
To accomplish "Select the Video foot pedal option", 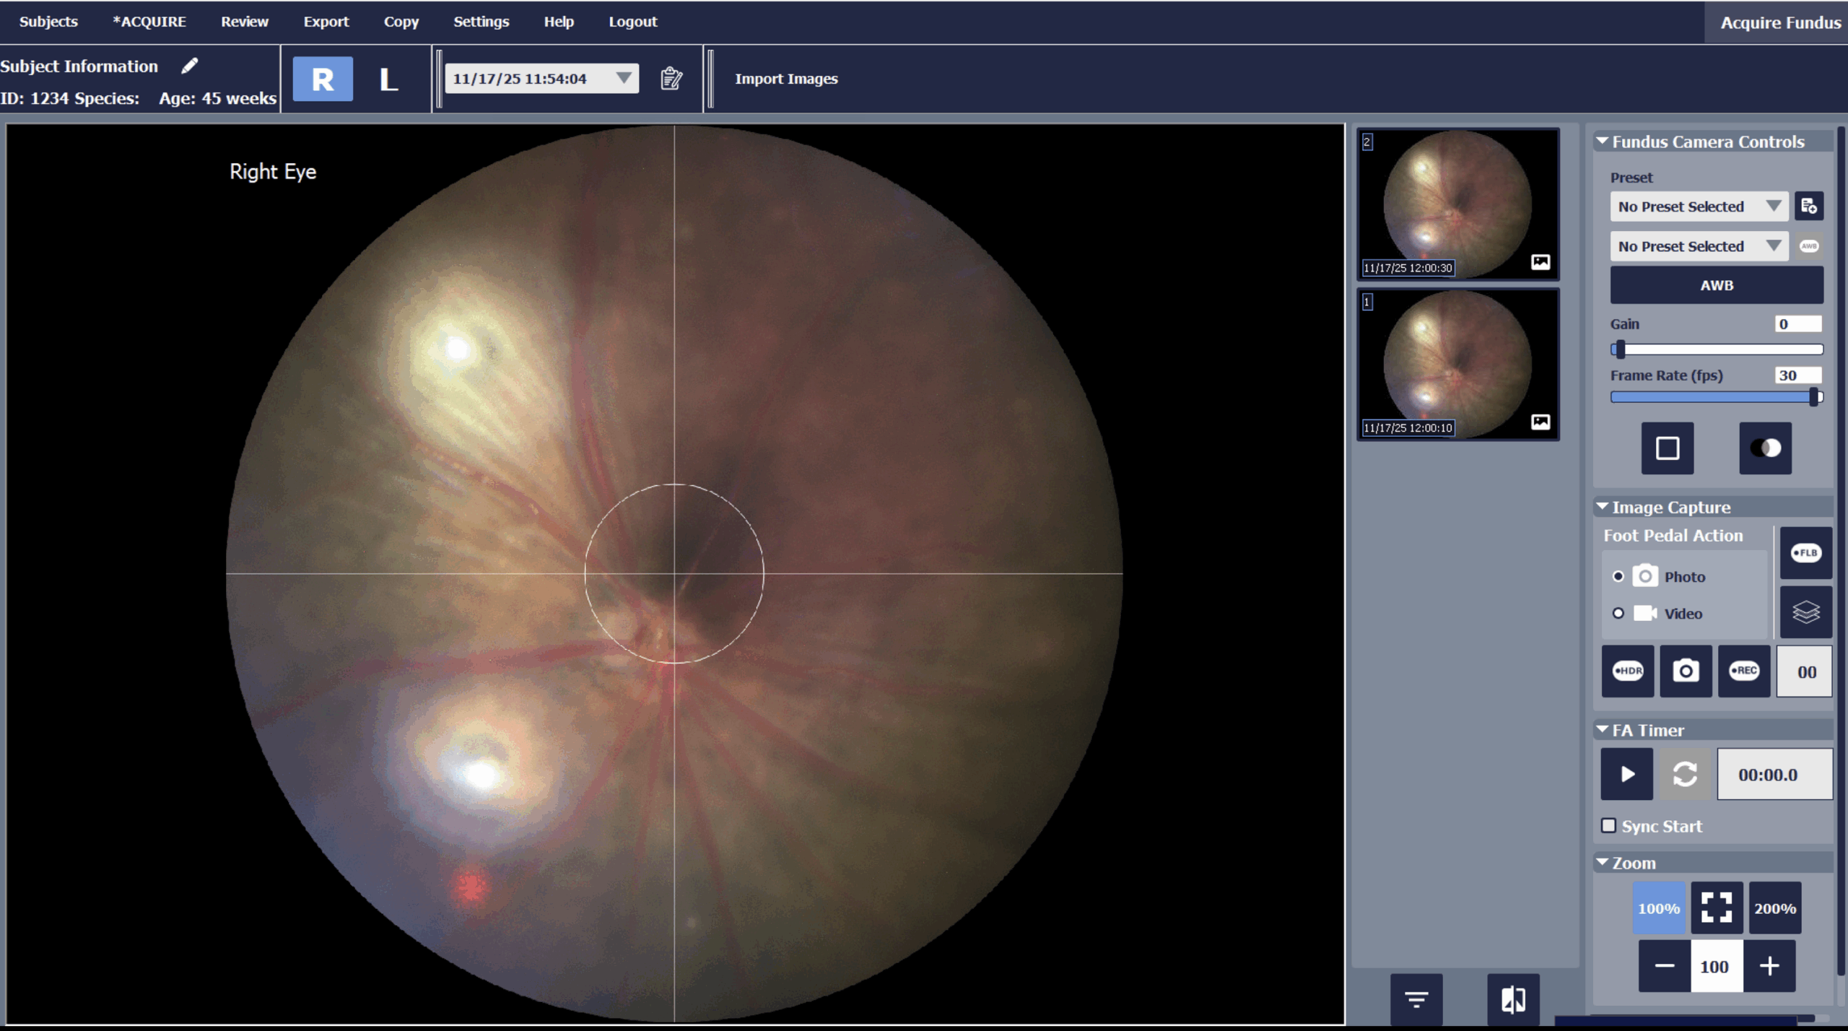I will point(1618,613).
